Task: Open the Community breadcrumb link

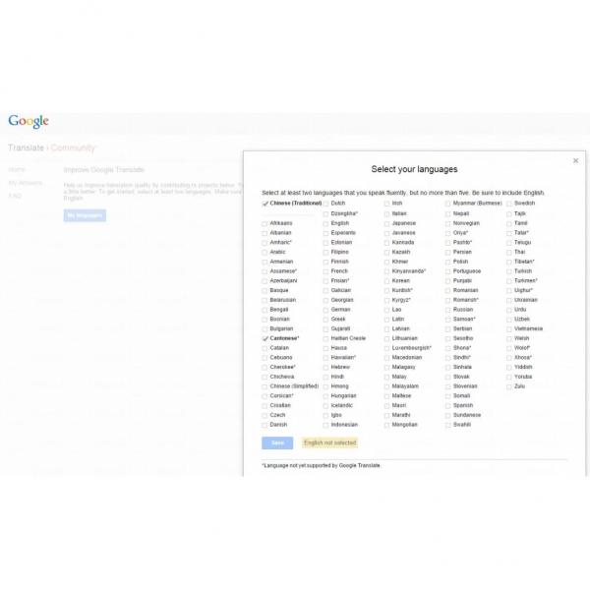Action: point(73,147)
